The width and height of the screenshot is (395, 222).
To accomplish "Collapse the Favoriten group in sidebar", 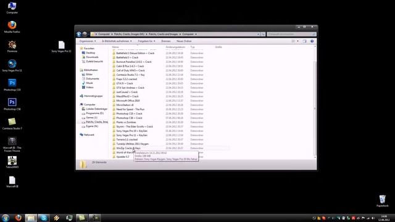I will 87,48.
